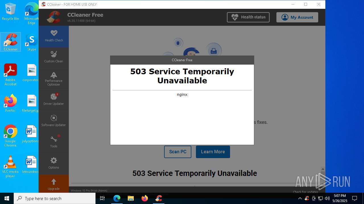Select the Firefox desktop shortcut
The height and width of the screenshot is (204, 364).
(x=11, y=103)
